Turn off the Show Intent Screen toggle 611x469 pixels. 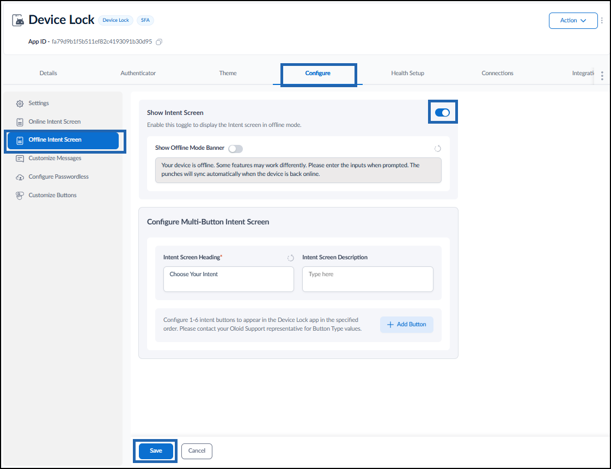tap(442, 112)
